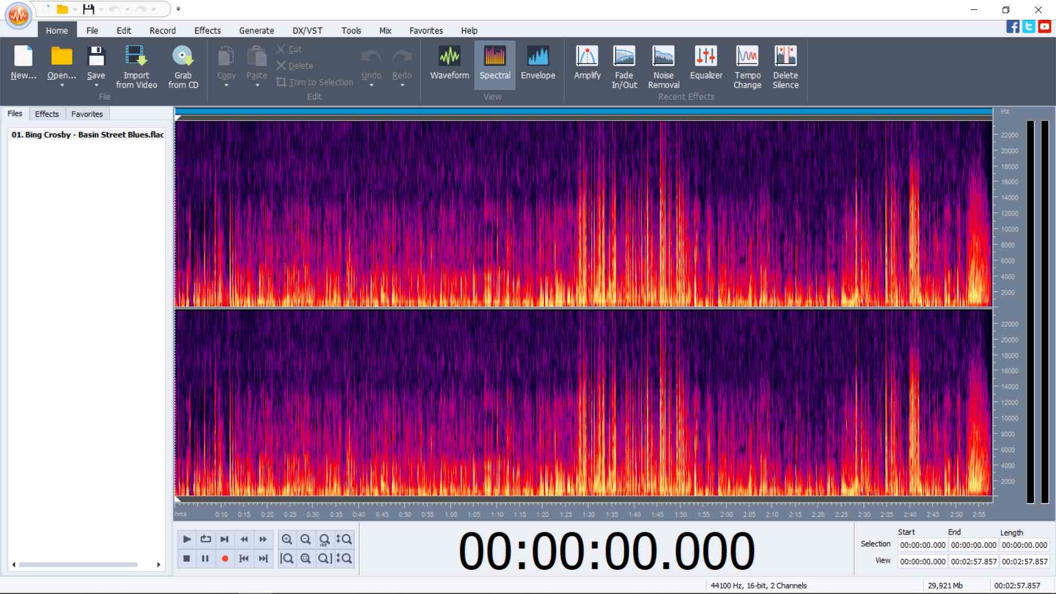
Task: Click the Selection Start time field
Action: click(x=922, y=545)
